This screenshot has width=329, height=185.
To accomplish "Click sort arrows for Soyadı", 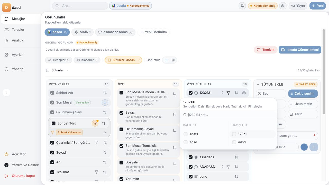I will pyautogui.click(x=105, y=153).
